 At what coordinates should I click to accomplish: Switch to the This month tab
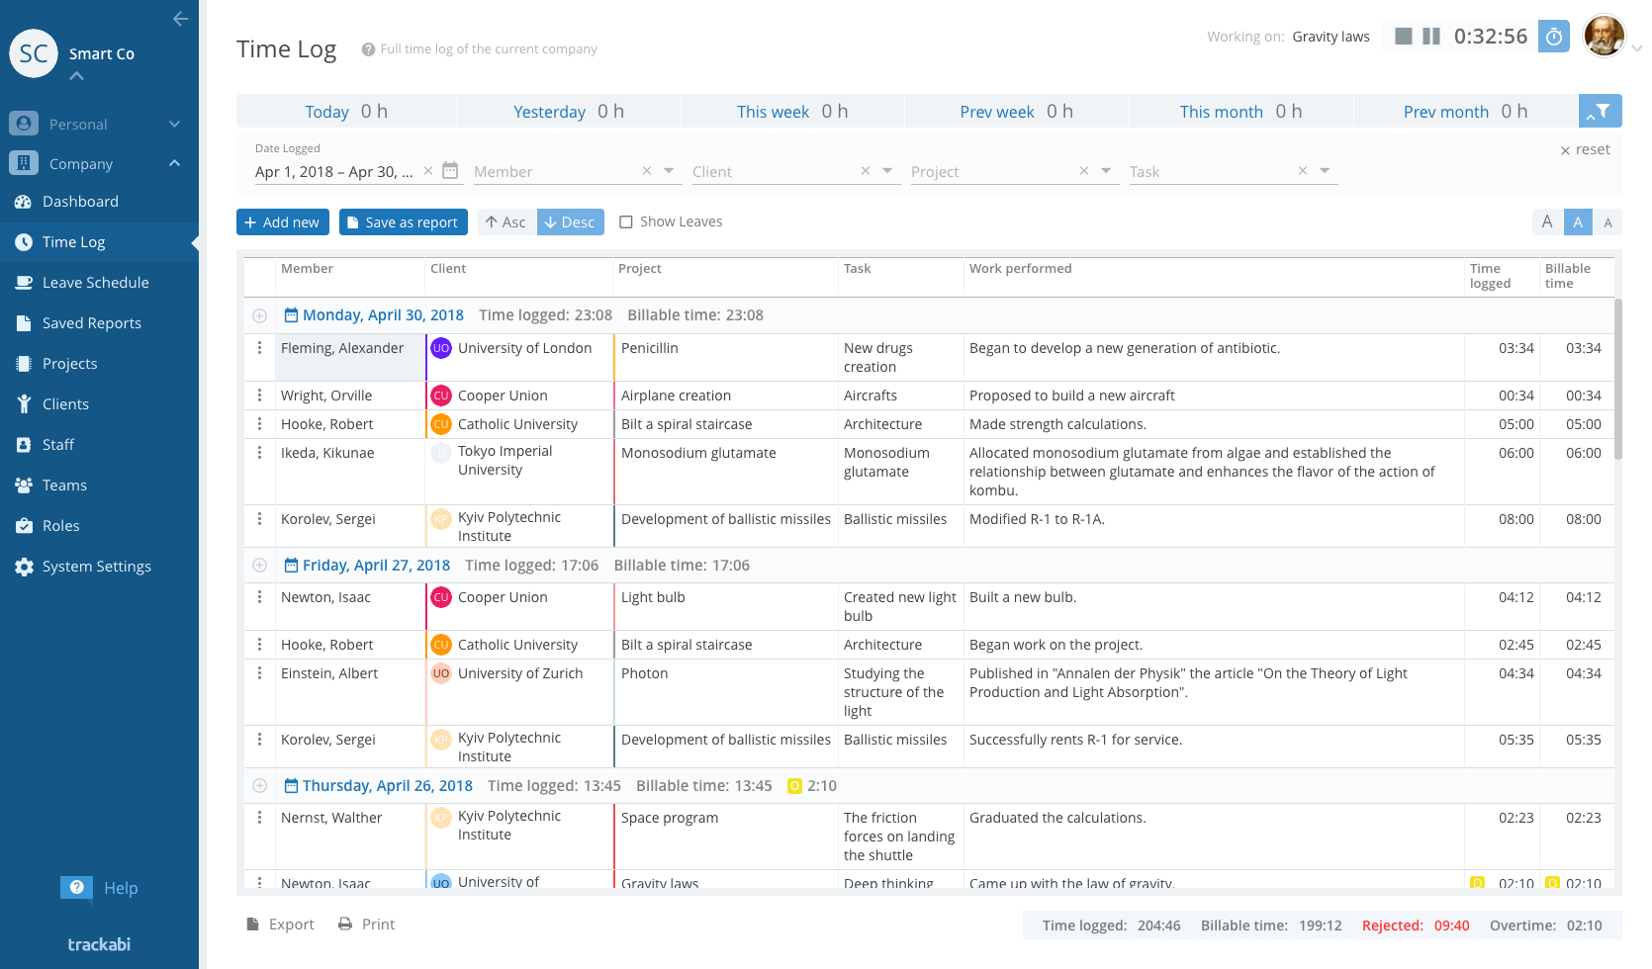coord(1240,112)
